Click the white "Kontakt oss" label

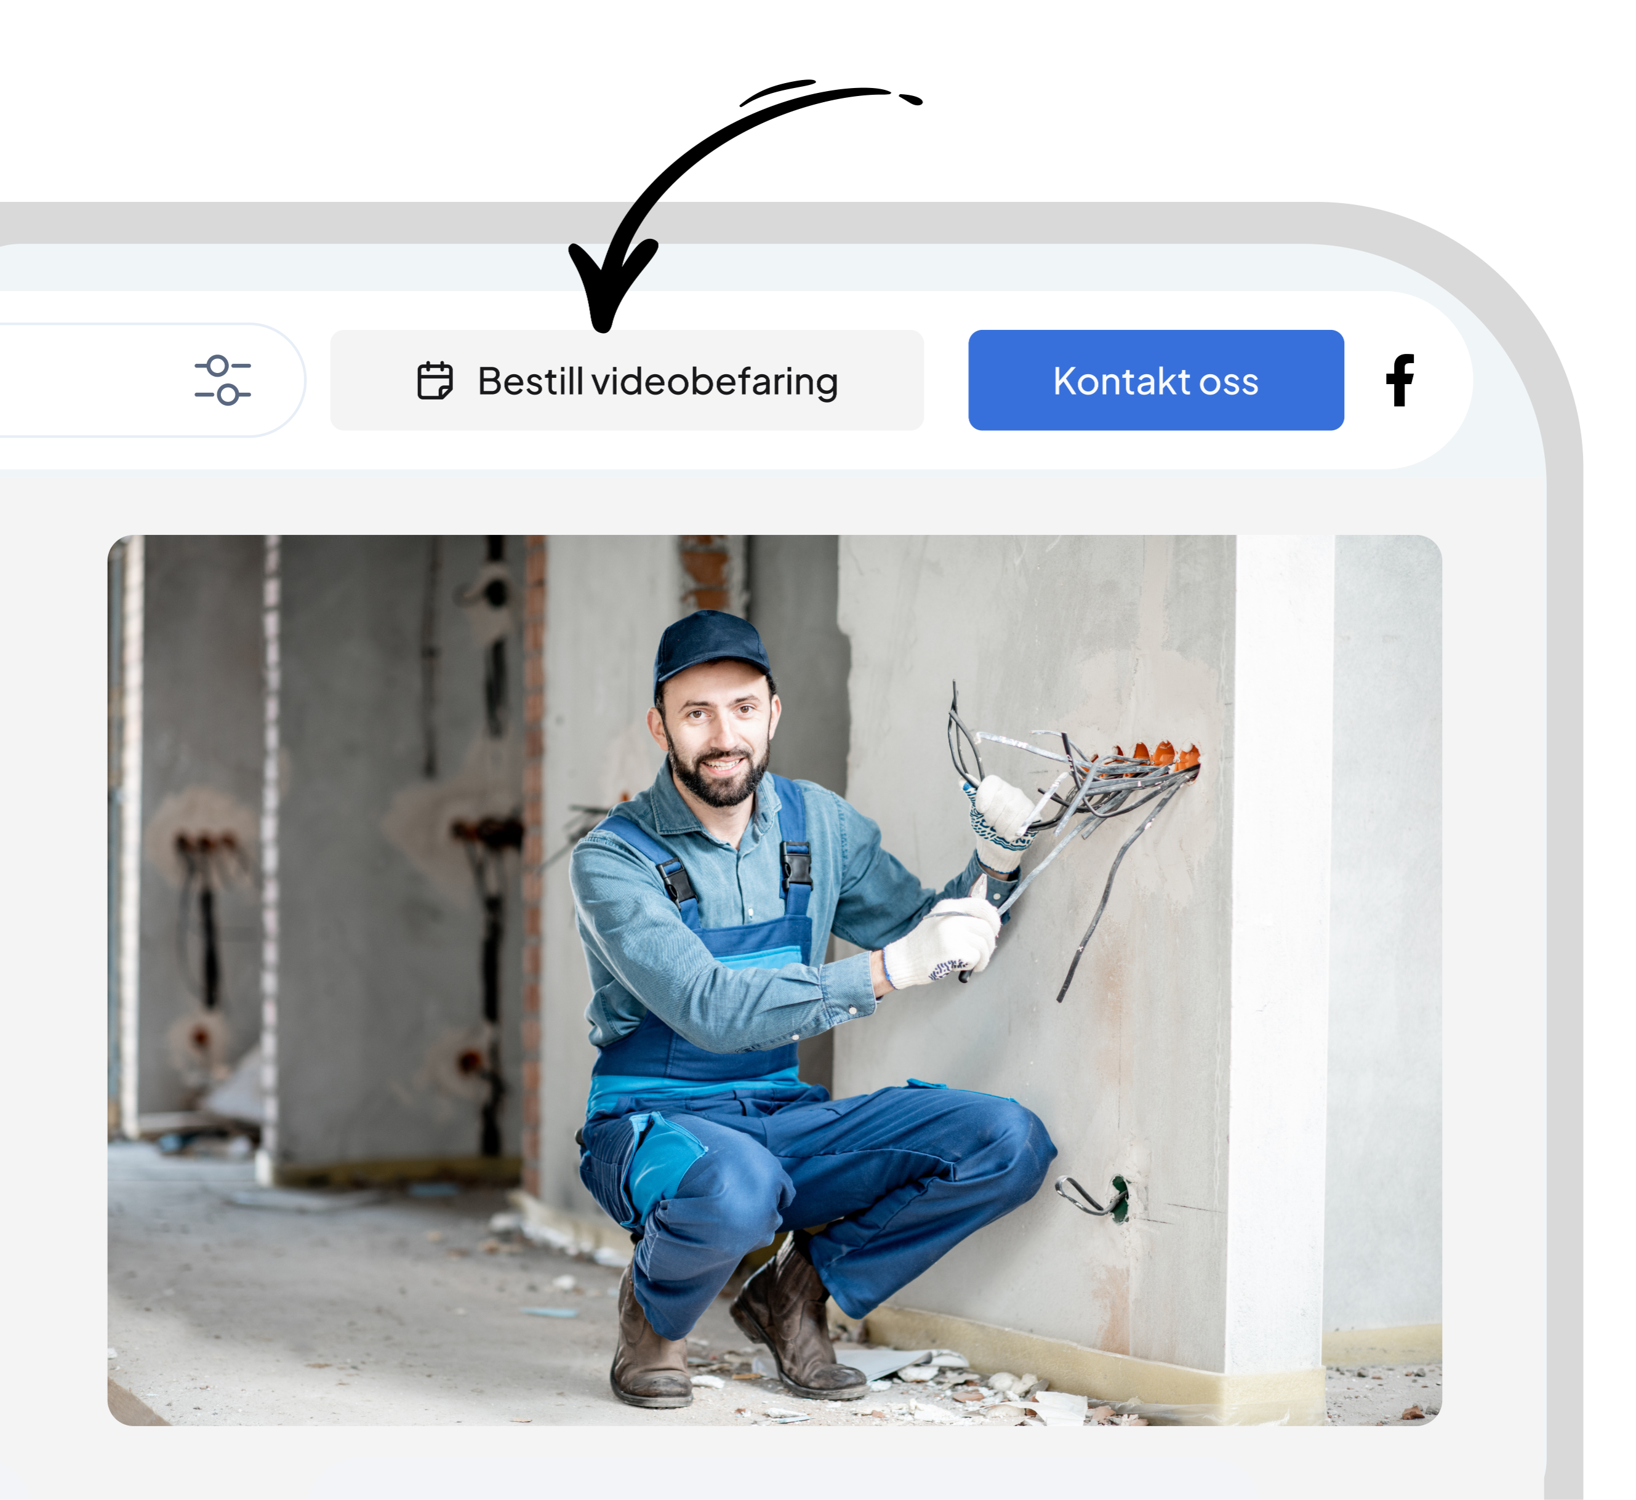(1155, 380)
